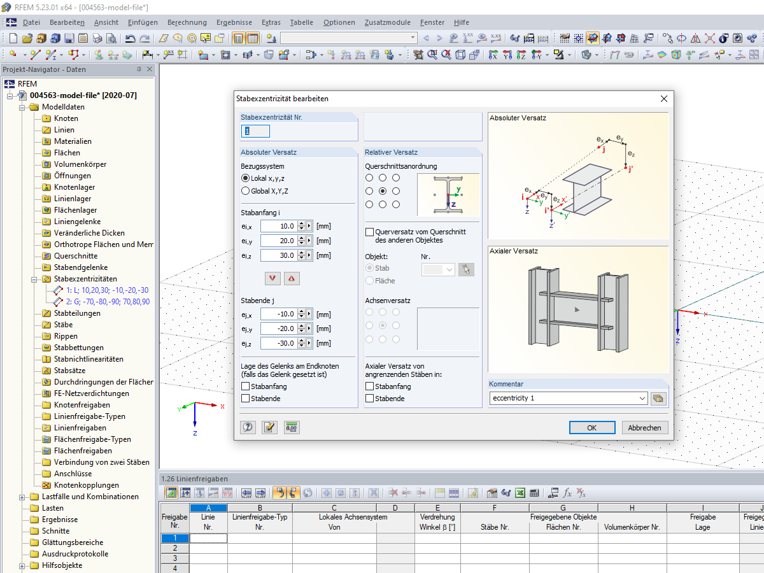Check Stabanfang under Axialer Versatz

[370, 386]
